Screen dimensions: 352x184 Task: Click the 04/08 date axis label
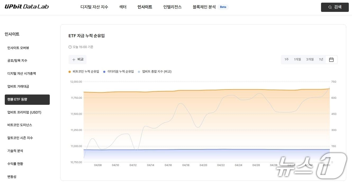point(98,165)
